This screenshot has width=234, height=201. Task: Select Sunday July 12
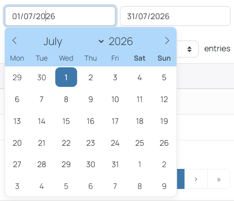coord(164,99)
